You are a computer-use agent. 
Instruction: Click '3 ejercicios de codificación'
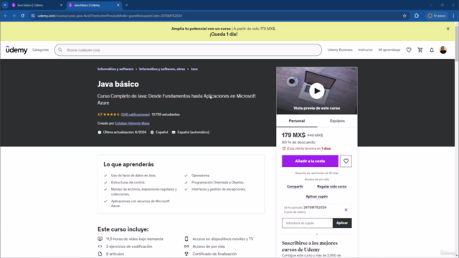tap(129, 247)
